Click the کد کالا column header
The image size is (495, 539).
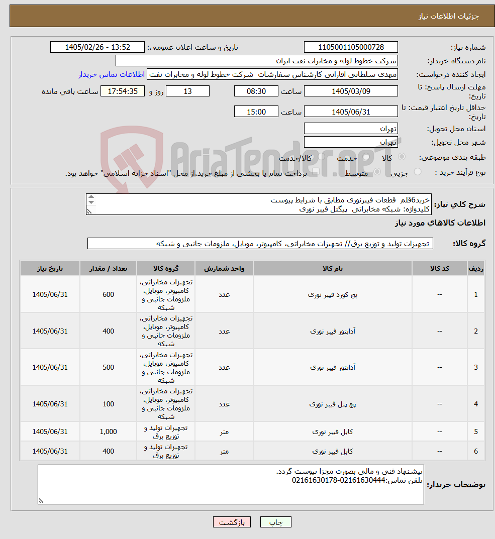pyautogui.click(x=439, y=268)
